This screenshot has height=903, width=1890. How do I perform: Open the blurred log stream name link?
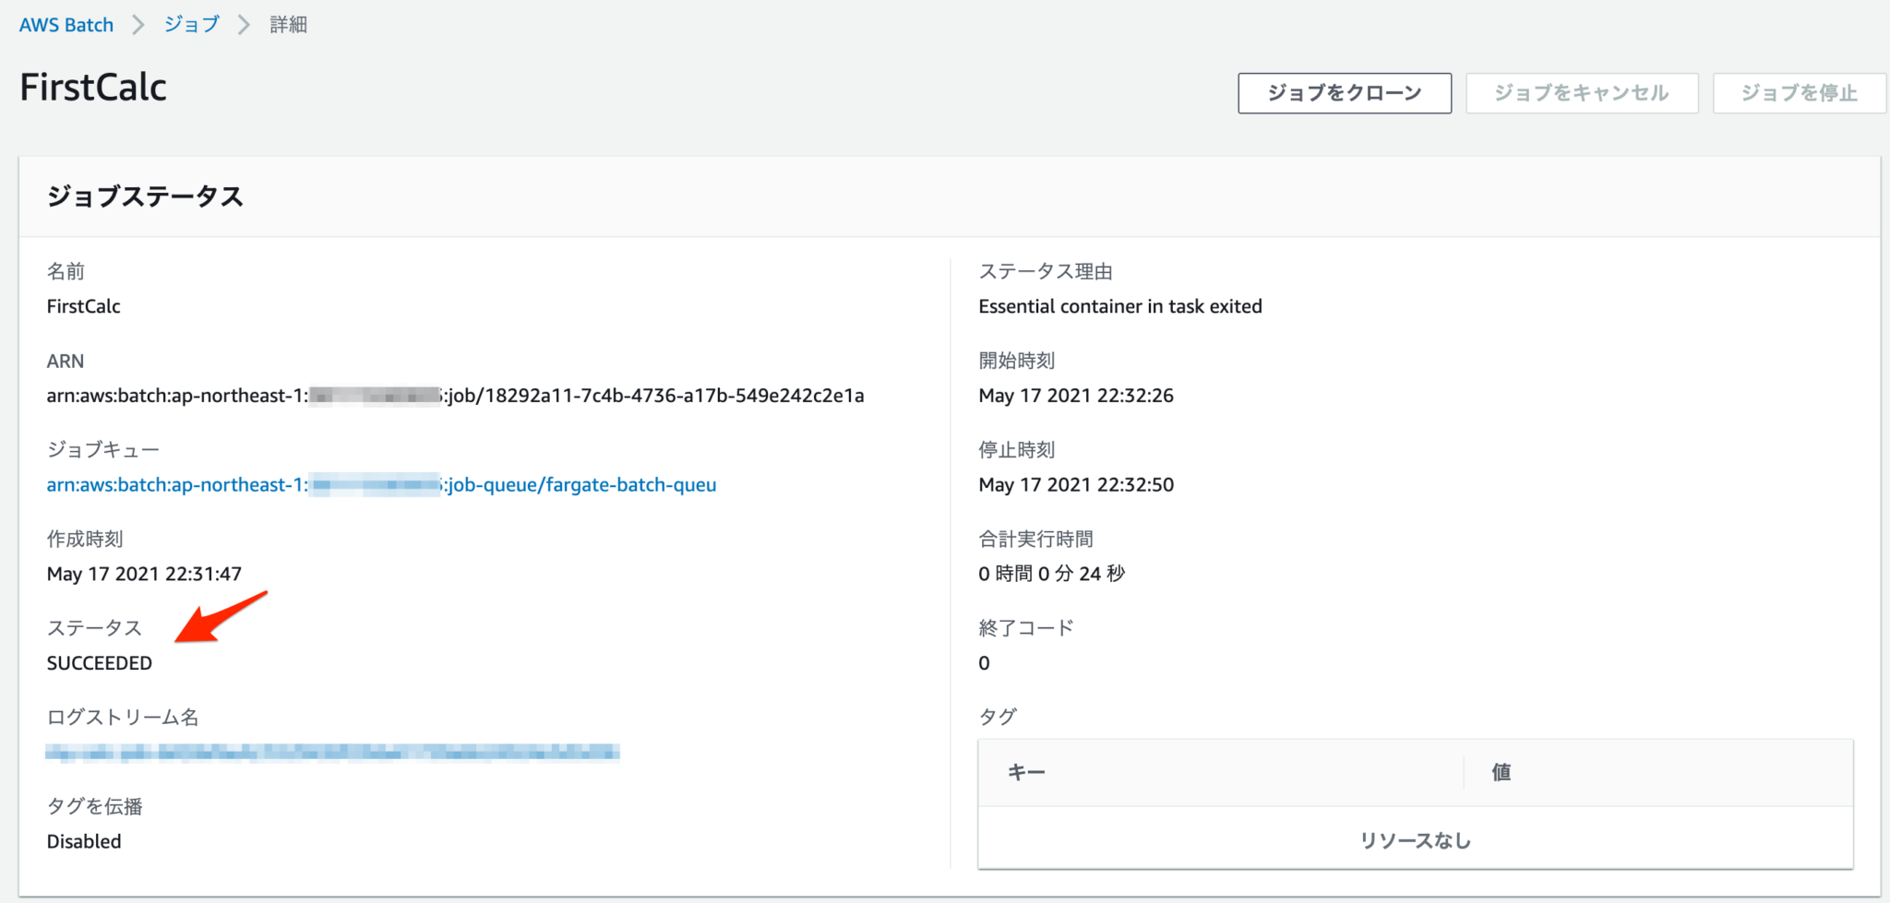[x=332, y=752]
